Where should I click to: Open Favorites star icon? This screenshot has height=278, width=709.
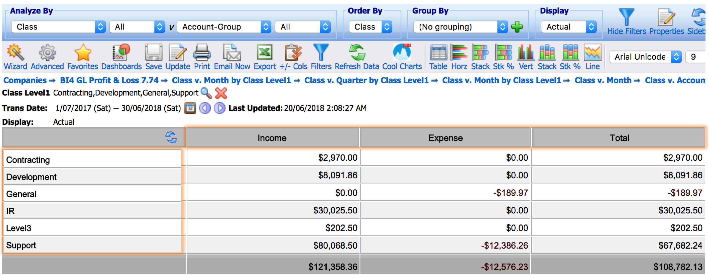coord(83,57)
